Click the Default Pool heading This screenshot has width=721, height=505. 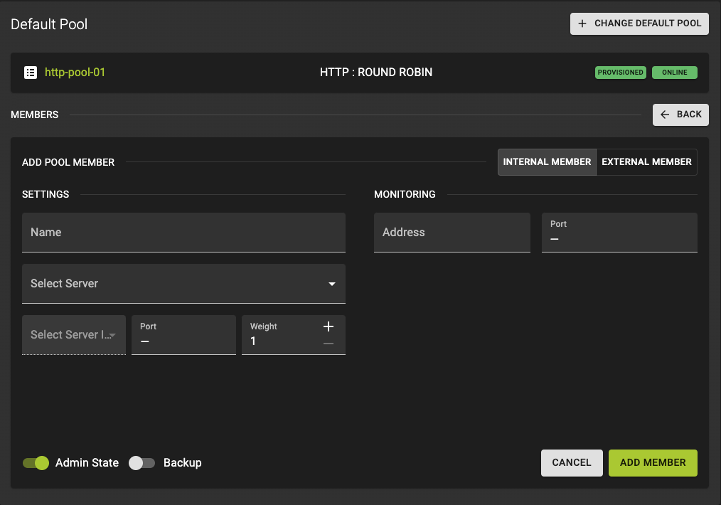pyautogui.click(x=49, y=24)
